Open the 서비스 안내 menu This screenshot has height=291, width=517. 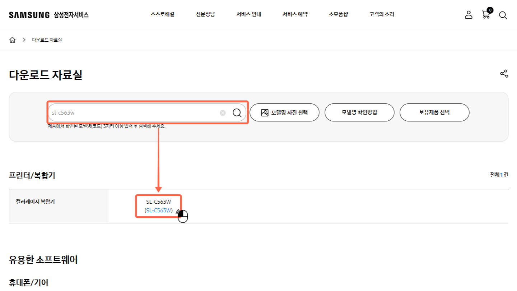click(x=249, y=14)
